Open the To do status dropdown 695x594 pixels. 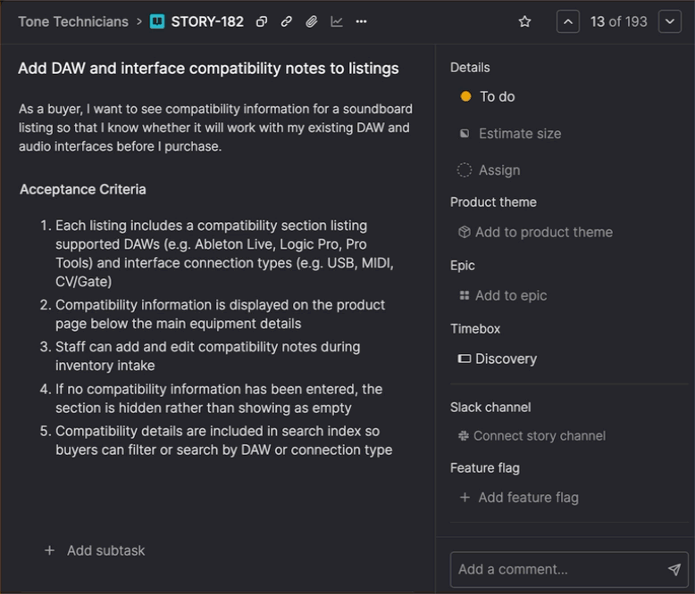[487, 96]
